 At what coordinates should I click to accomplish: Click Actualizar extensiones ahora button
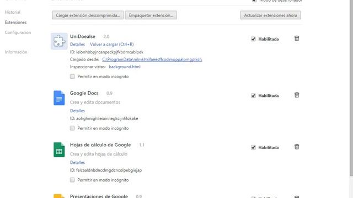pyautogui.click(x=270, y=15)
